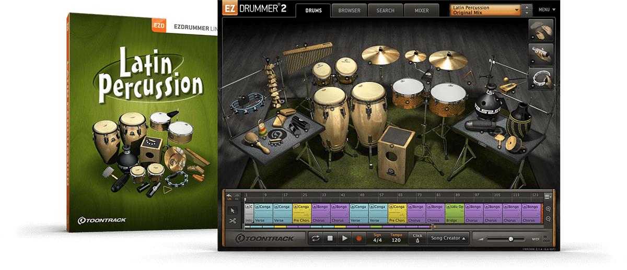Zoom in on the song track
627x270 pixels.
[548, 209]
